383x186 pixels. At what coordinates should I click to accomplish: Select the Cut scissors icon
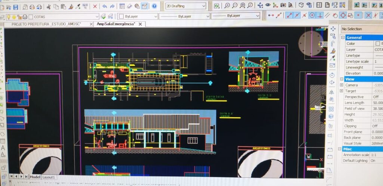click(x=49, y=7)
